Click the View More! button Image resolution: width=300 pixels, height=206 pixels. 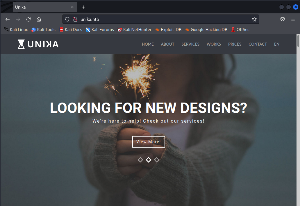(x=149, y=142)
